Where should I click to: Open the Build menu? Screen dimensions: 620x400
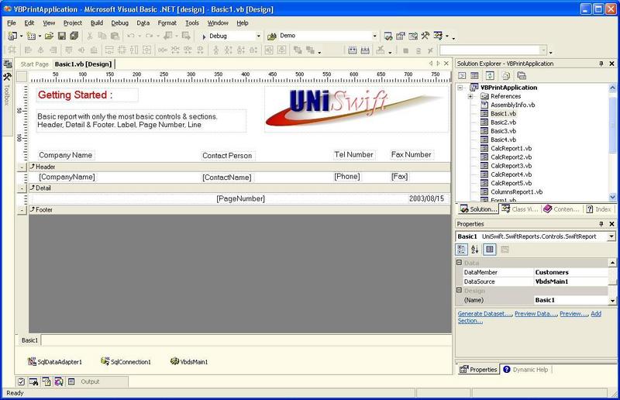click(96, 23)
